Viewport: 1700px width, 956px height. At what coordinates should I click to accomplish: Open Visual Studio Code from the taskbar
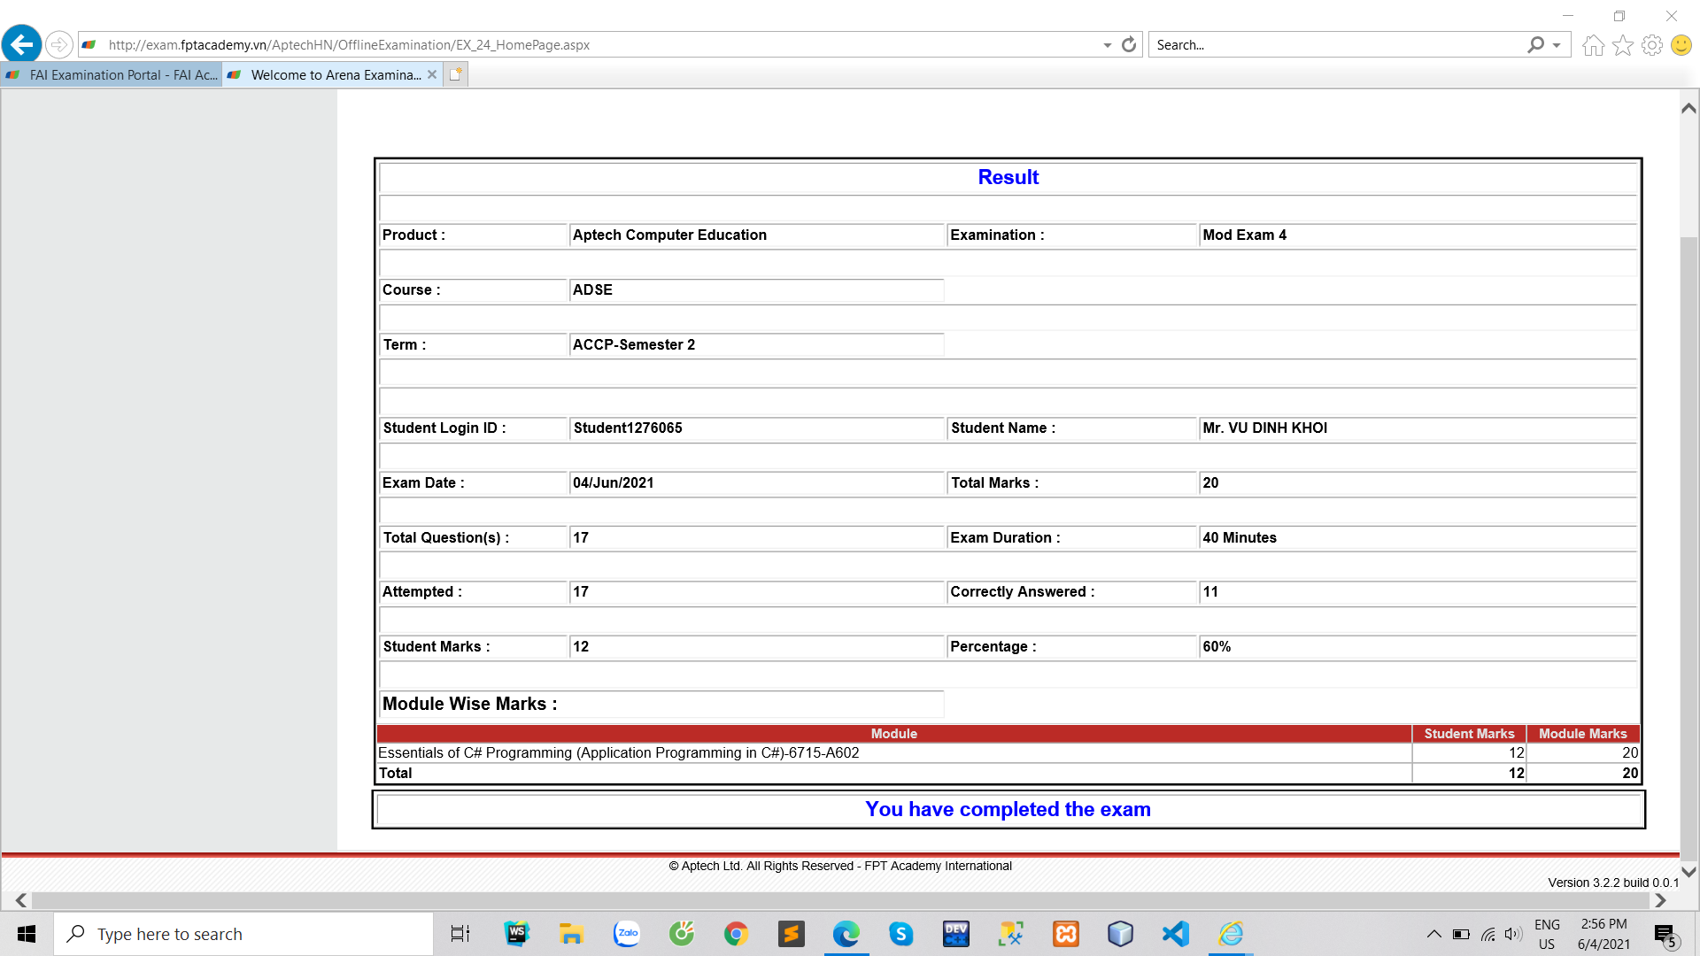click(1175, 934)
